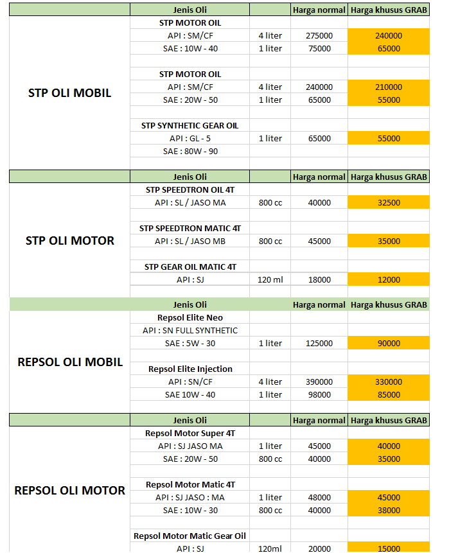The height and width of the screenshot is (553, 449).
Task: Select the Repsol Elite Neo cell
Action: pos(189,317)
